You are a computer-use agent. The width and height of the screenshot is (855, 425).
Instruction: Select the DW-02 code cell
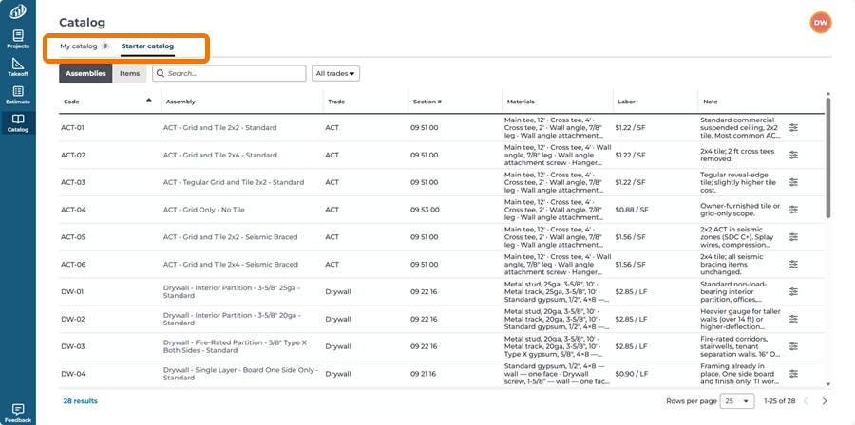pyautogui.click(x=73, y=319)
